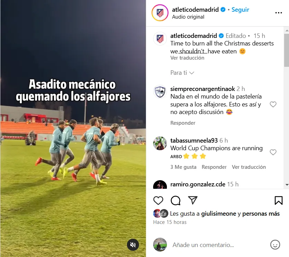Open the ramiro.gonzalez.cde username link

(x=198, y=184)
